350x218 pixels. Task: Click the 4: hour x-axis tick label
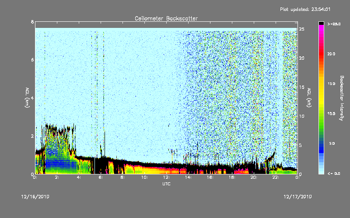pos(79,177)
